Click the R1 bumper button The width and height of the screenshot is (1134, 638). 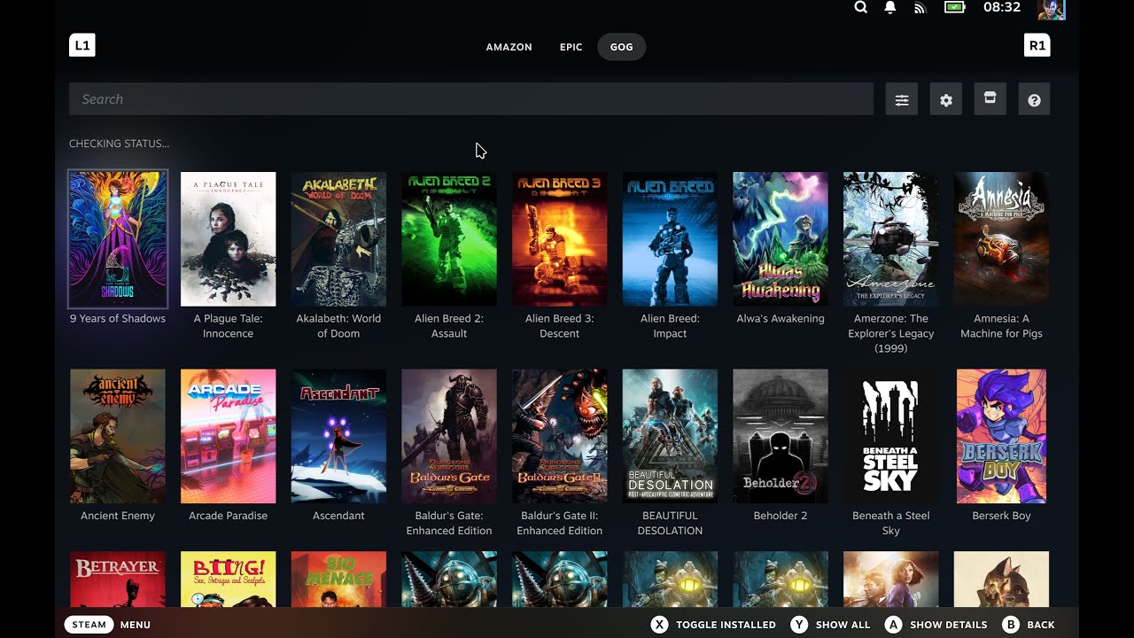1037,45
